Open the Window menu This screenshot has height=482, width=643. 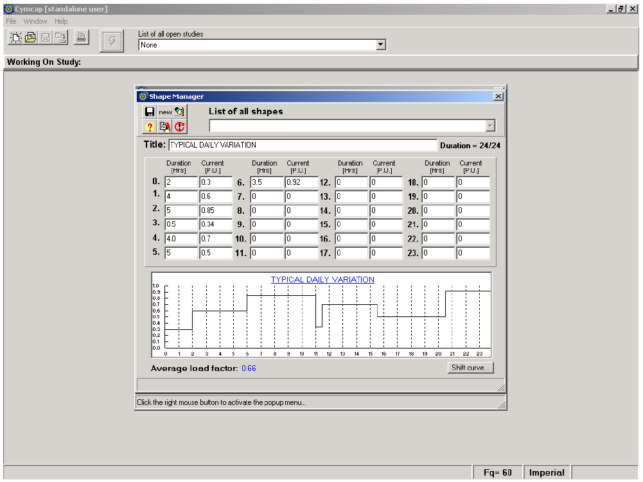(35, 21)
